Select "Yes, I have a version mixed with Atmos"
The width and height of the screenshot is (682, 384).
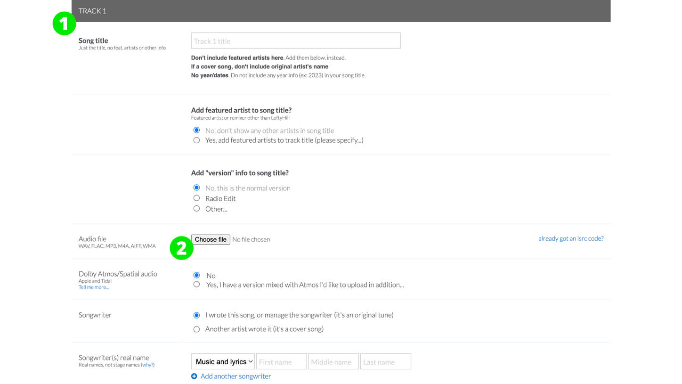196,284
